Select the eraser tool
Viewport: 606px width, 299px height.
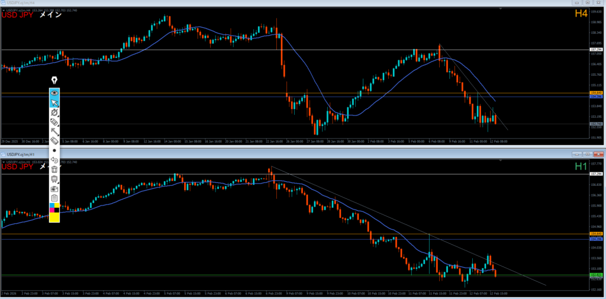click(x=54, y=141)
